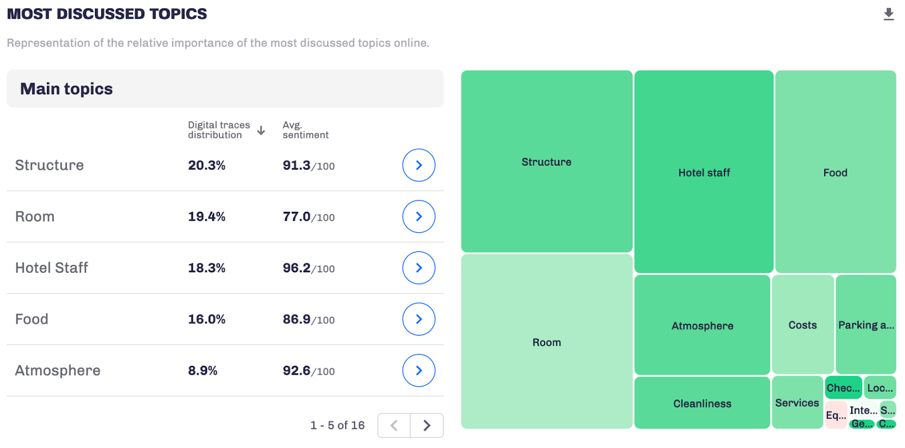905x448 pixels.
Task: Go to next page of topics
Action: [427, 425]
